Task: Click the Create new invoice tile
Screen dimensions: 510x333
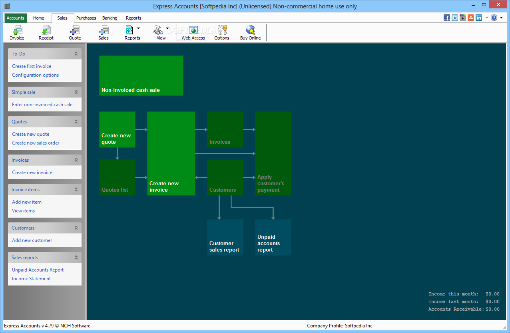Action: pyautogui.click(x=171, y=153)
